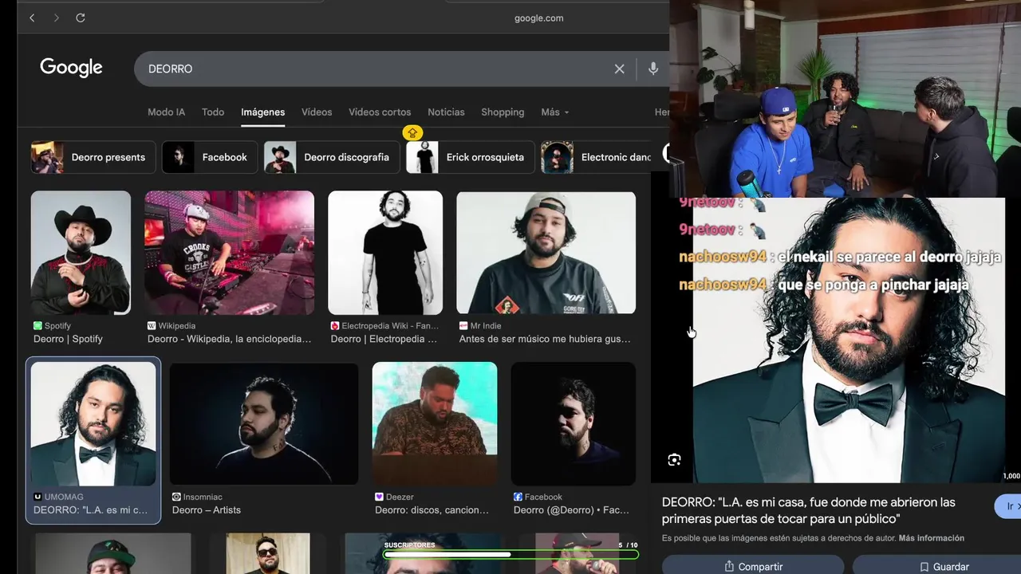Click the large Deorro preview image
The height and width of the screenshot is (574, 1021).
849,340
